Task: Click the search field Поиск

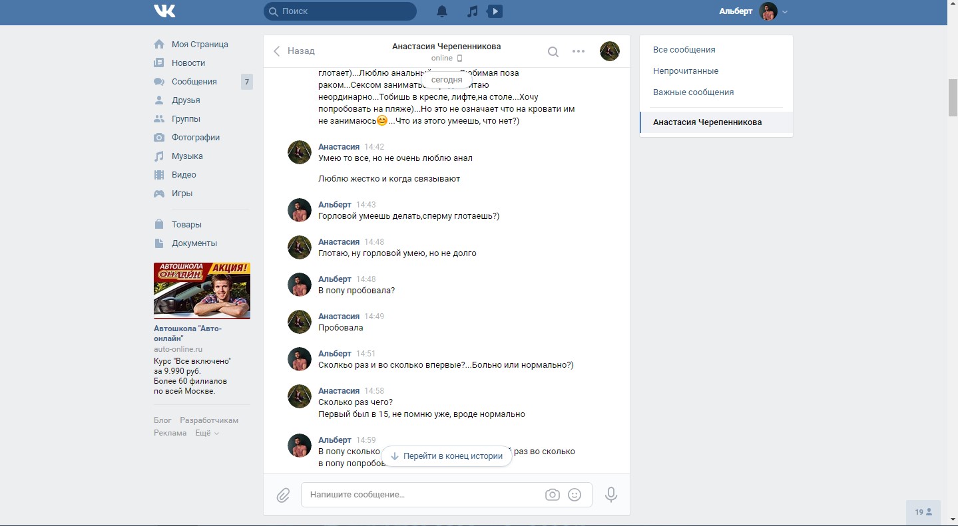Action: point(340,11)
